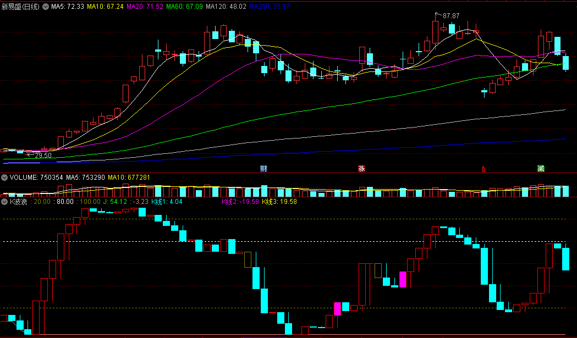577x338 pixels.
Task: Click the red S signal marker
Action: [x=483, y=169]
